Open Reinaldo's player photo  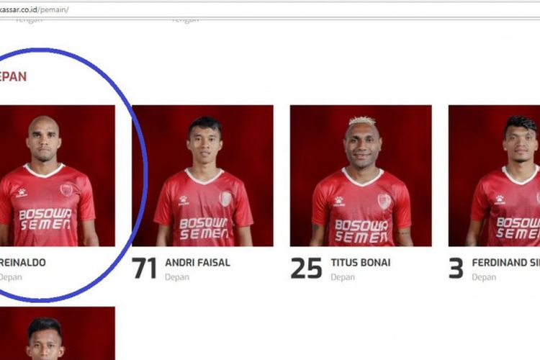pyautogui.click(x=57, y=176)
